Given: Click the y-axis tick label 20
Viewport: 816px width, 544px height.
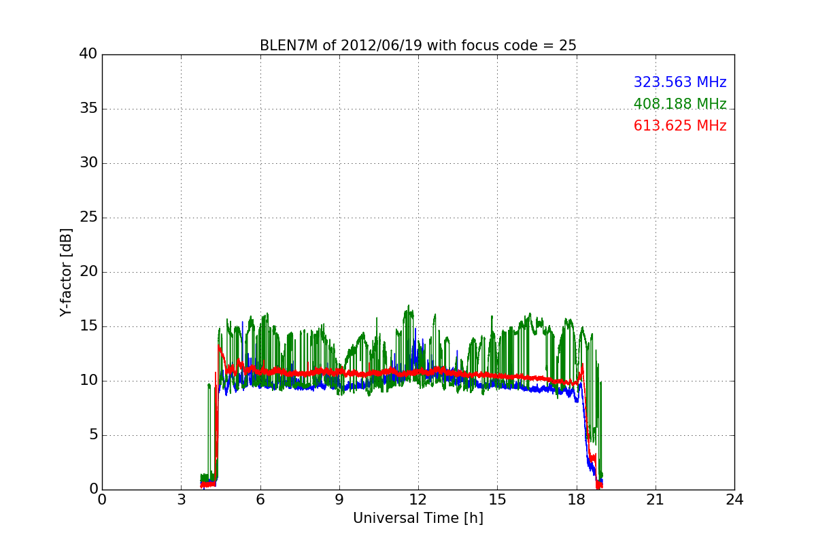Looking at the screenshot, I should click(x=88, y=272).
